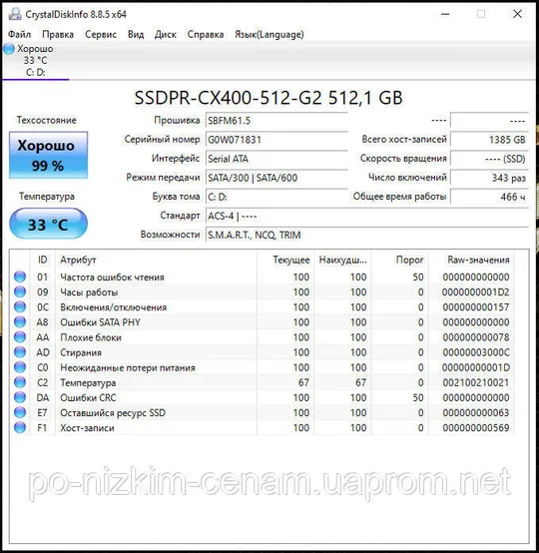Click the interface field Serial ATA
Image resolution: width=539 pixels, height=553 pixels.
coord(276,159)
